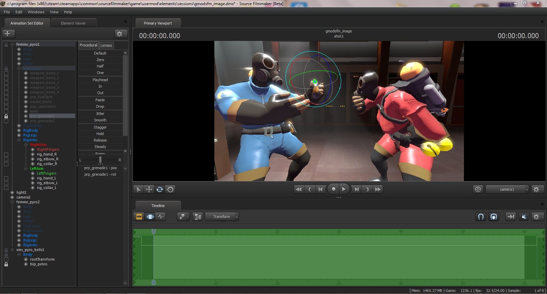Open the View menu

(x=54, y=12)
